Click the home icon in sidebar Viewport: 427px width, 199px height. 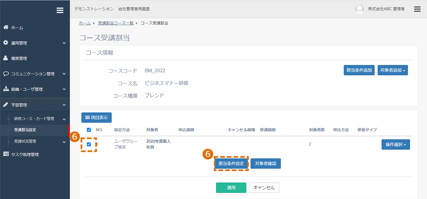point(6,27)
